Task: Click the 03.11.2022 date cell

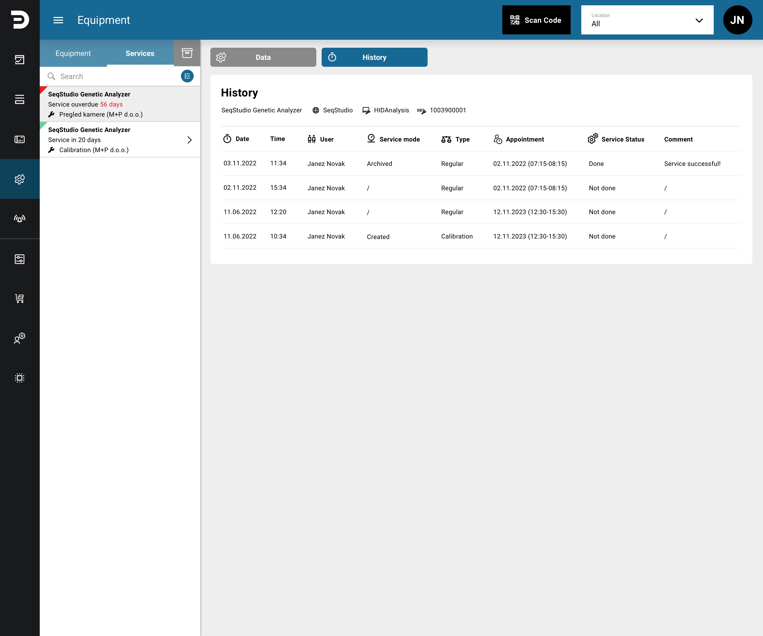Action: click(240, 163)
